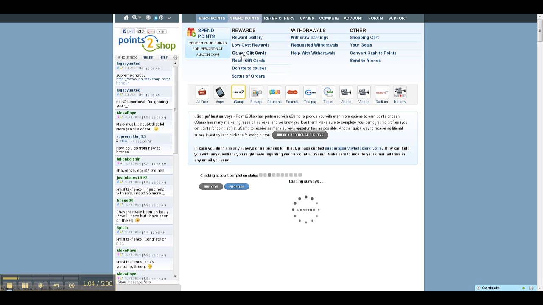Viewport: 543px width, 305px height.
Task: Open Send to friends link
Action: click(x=365, y=61)
